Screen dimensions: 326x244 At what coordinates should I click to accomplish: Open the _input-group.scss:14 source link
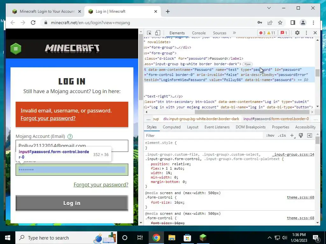pos(293,154)
